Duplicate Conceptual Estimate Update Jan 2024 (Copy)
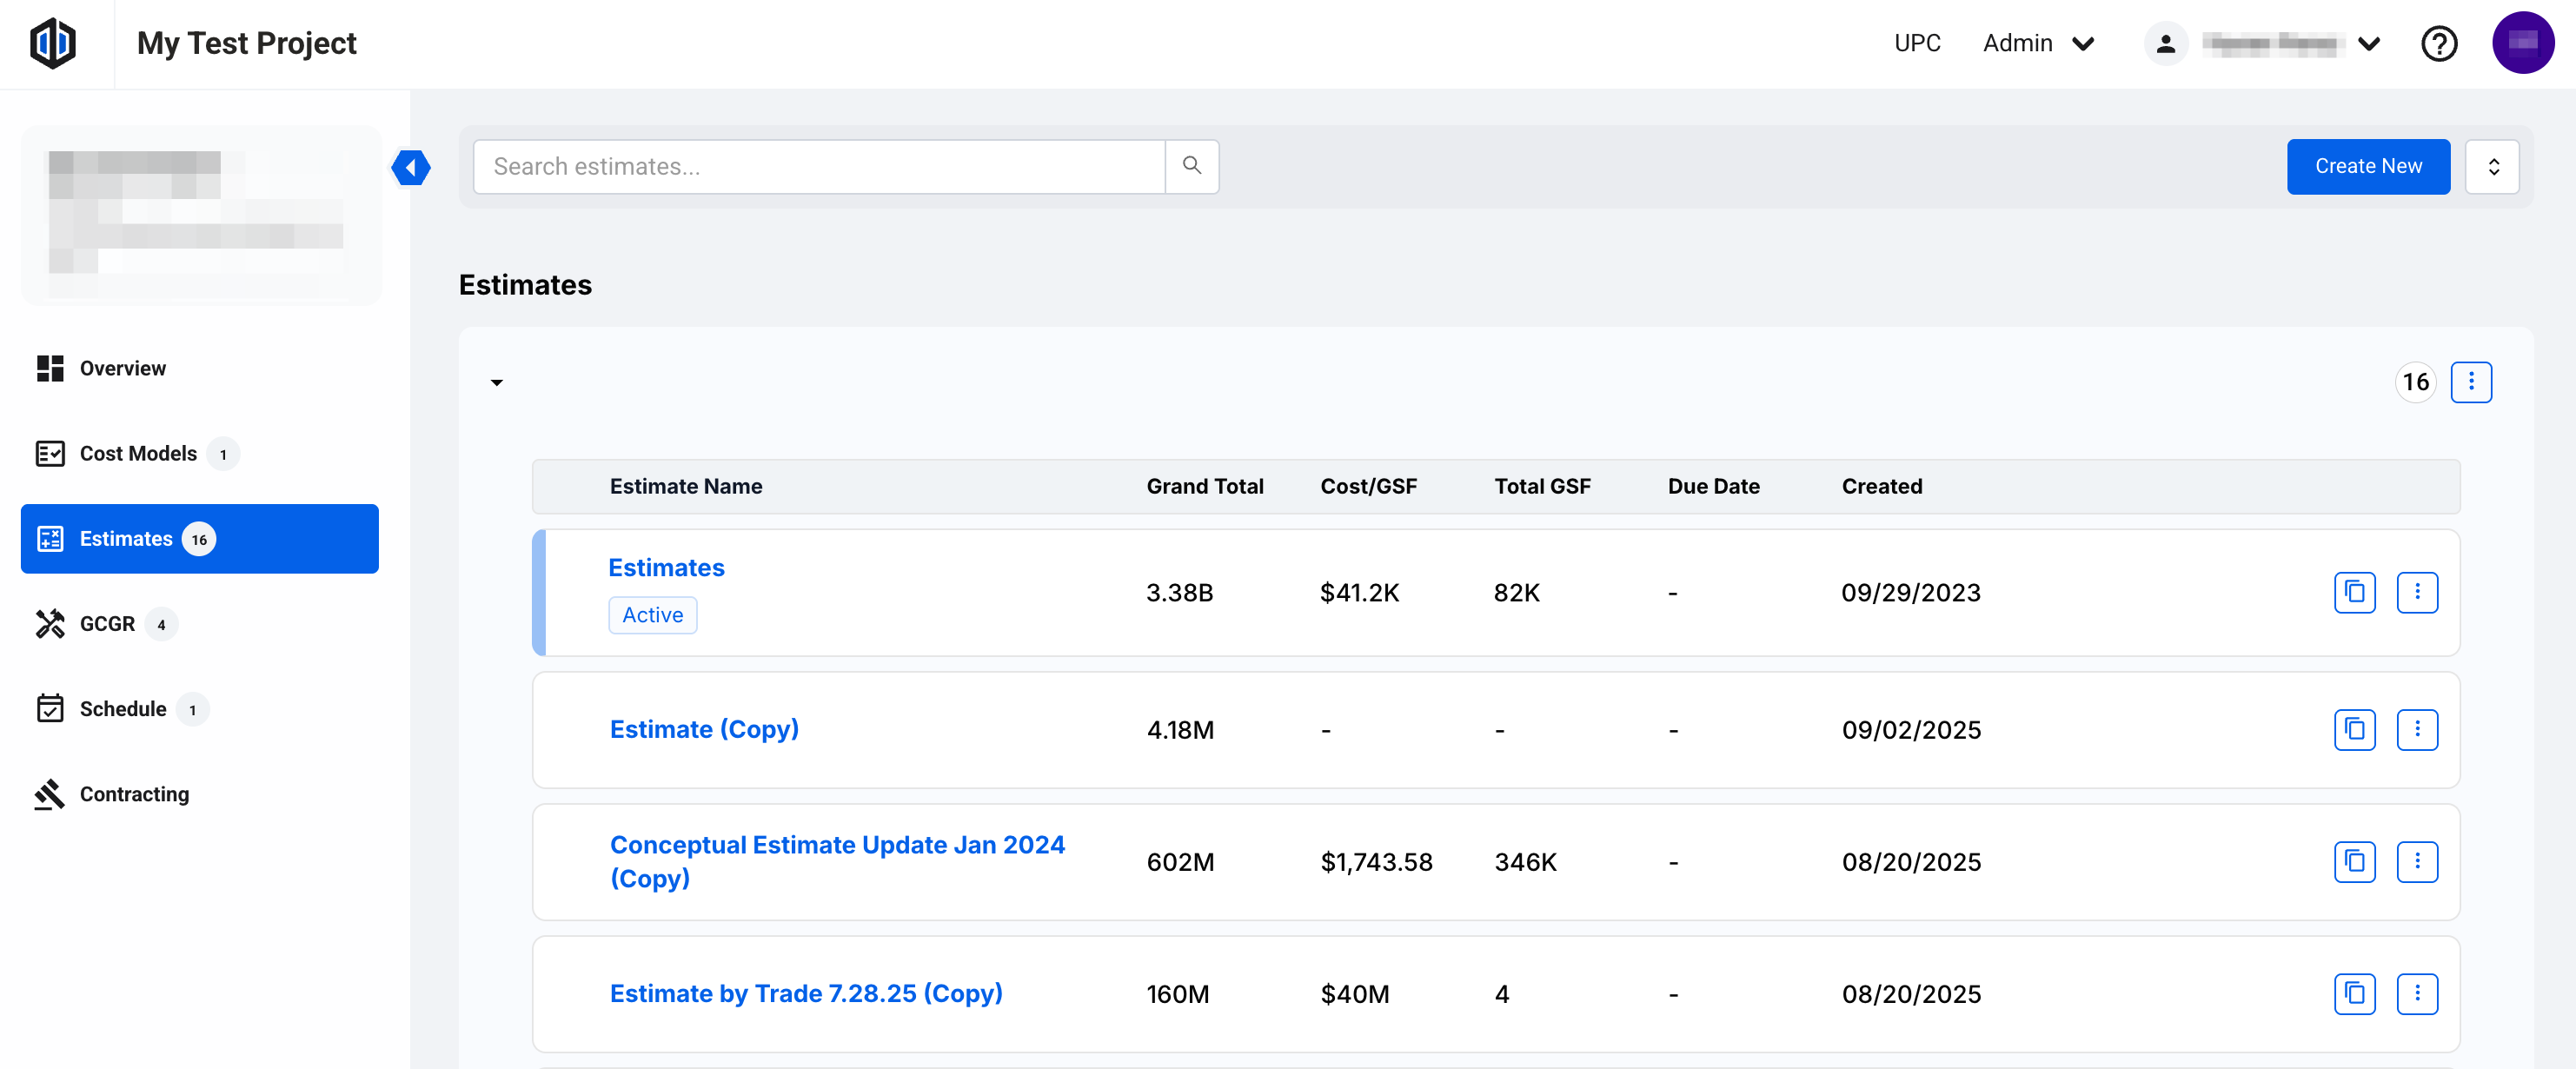 pos(2354,862)
